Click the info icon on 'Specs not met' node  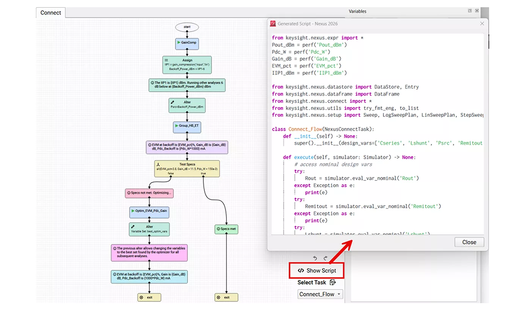click(x=129, y=193)
